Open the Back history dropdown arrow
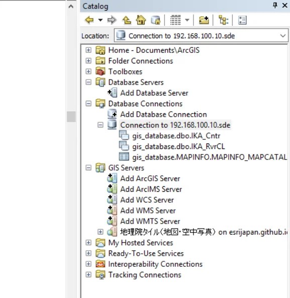 101,20
